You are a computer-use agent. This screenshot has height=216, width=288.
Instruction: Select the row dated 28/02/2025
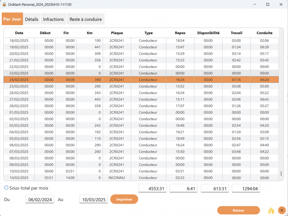click(141, 106)
